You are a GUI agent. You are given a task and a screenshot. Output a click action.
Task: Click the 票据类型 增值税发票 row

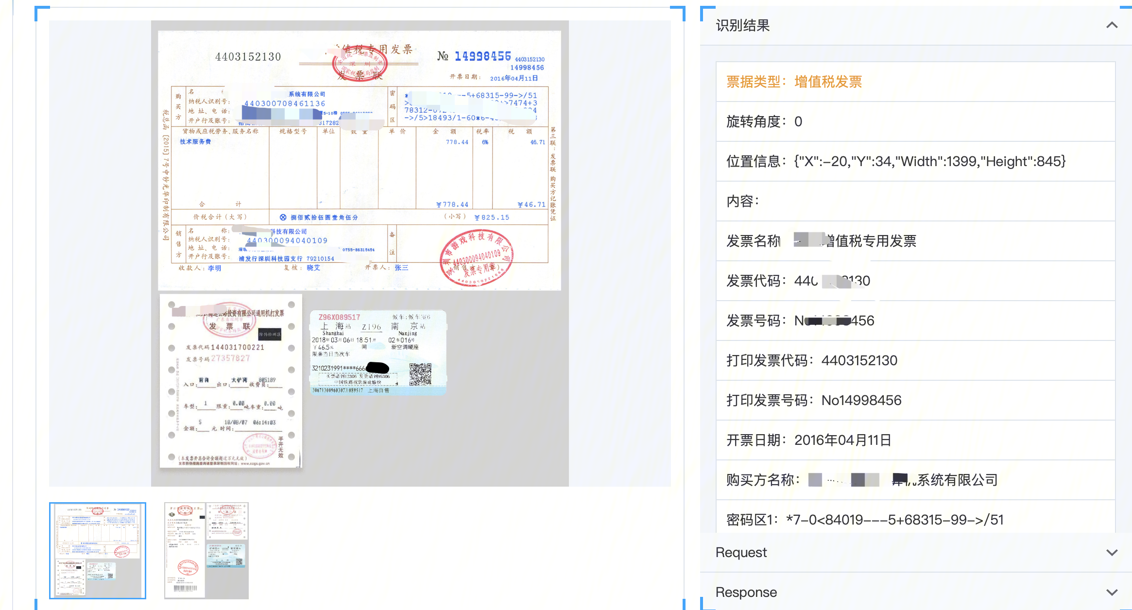pyautogui.click(x=915, y=82)
